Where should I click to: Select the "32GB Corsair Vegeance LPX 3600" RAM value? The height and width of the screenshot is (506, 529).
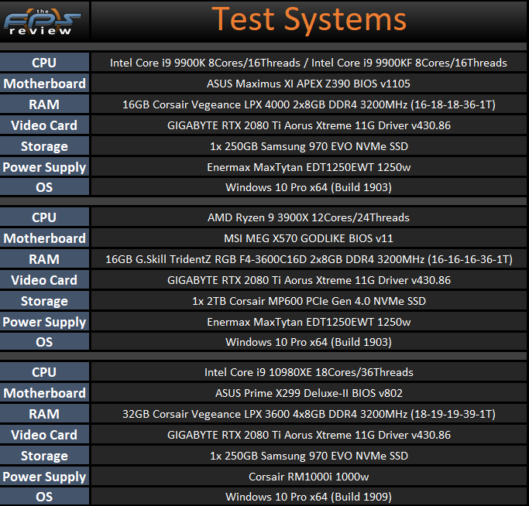pos(309,414)
